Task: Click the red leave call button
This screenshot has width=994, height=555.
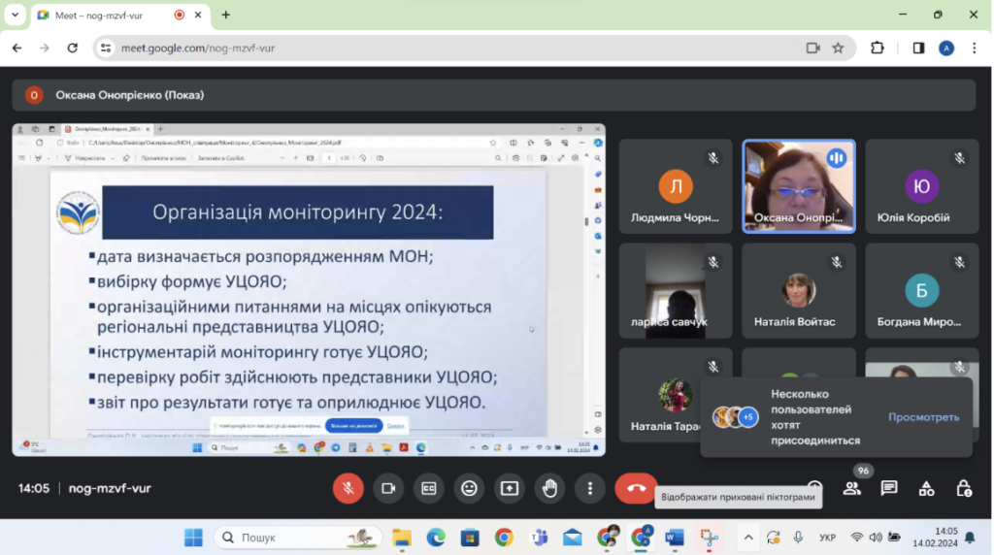Action: [x=636, y=488]
